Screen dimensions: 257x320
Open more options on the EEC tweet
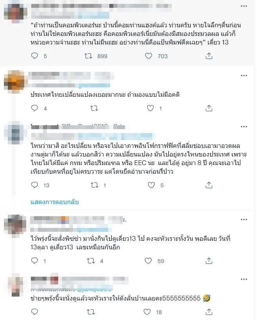tap(244, 127)
